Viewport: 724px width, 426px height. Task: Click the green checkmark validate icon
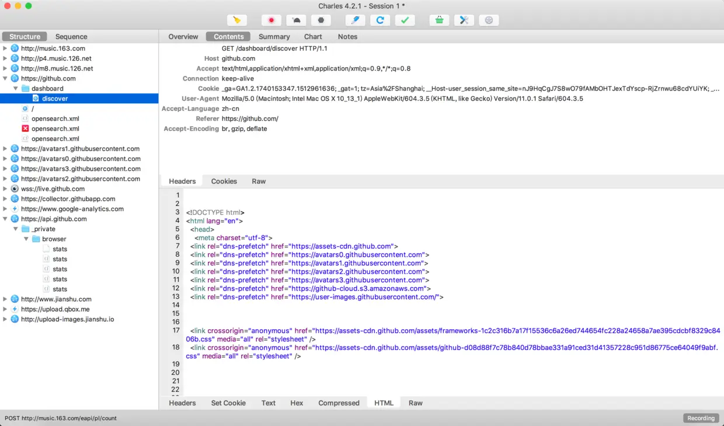[405, 20]
